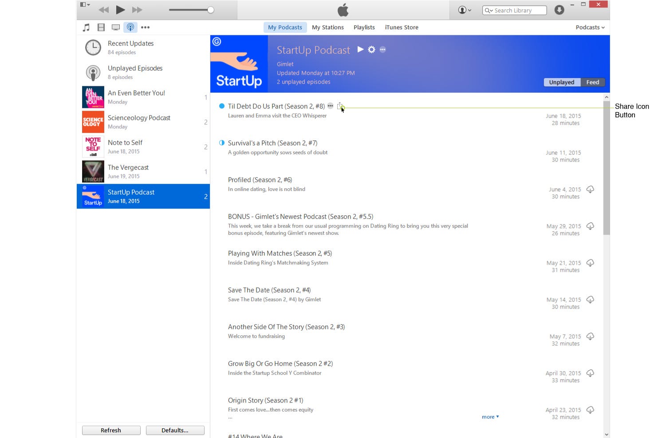
Task: Open the user account dropdown
Action: (465, 10)
